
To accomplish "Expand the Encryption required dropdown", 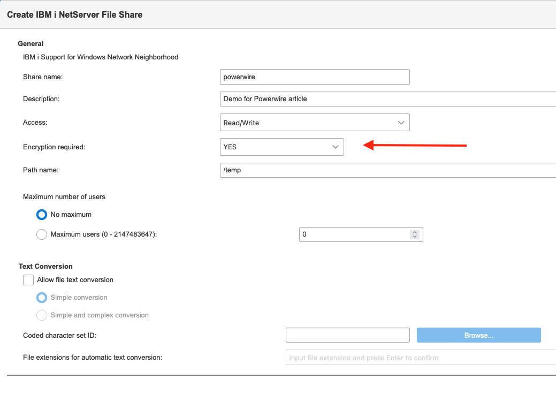I will click(x=281, y=147).
